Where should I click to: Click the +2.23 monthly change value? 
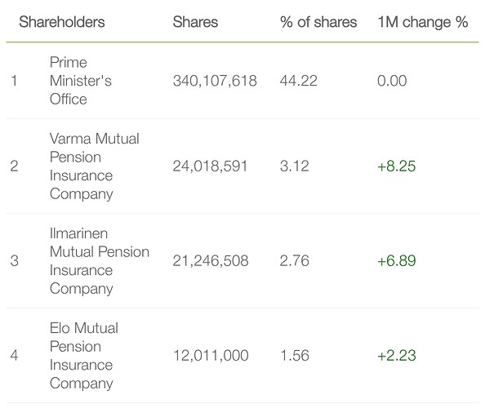click(x=397, y=356)
